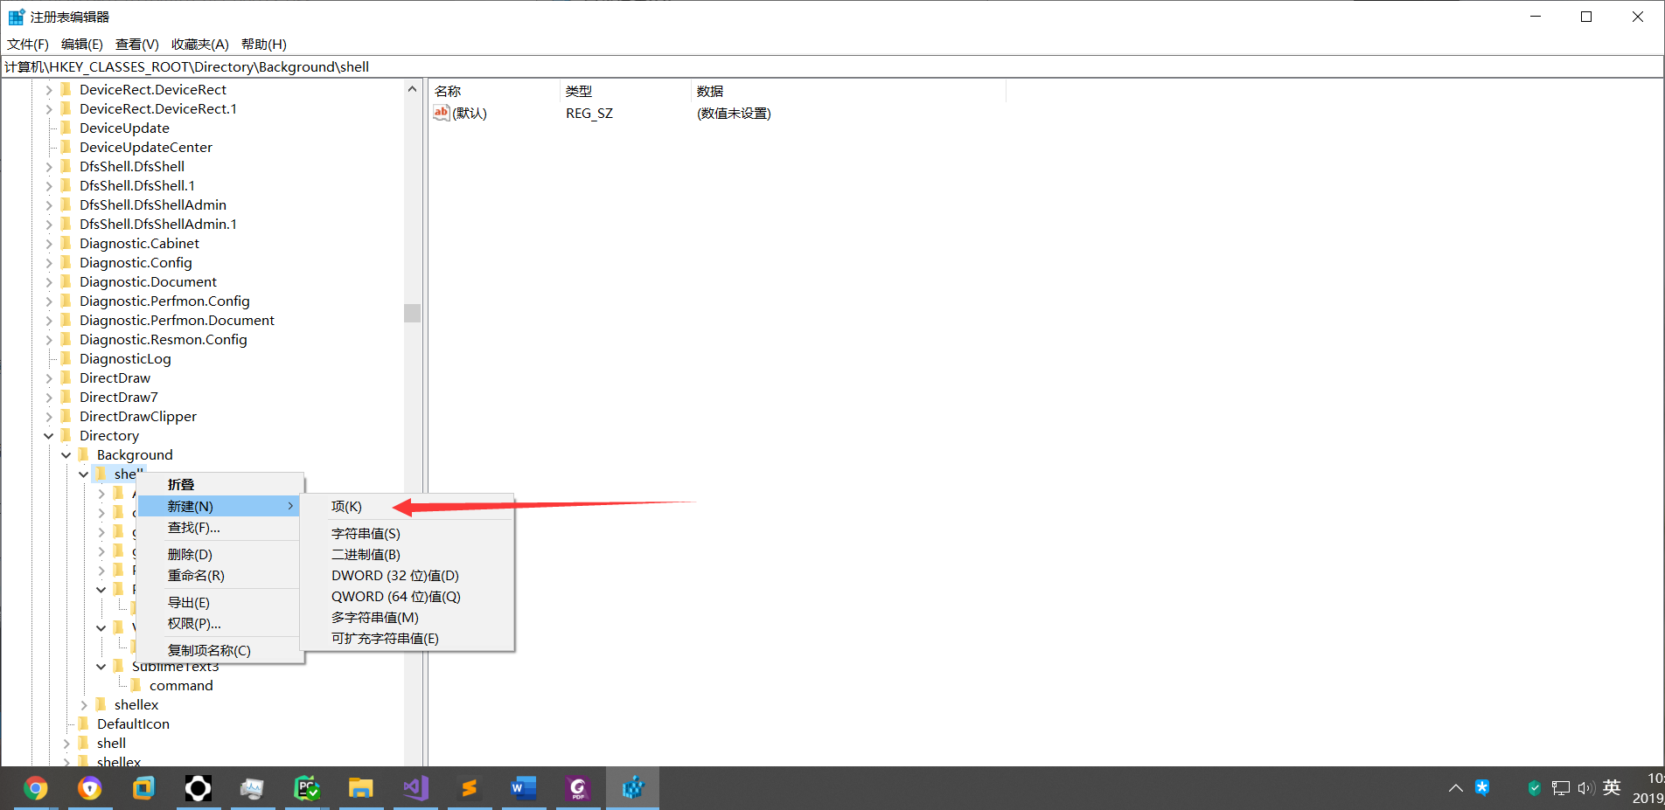Image resolution: width=1665 pixels, height=810 pixels.
Task: Expand the DfsShell.DfsShell node
Action: tap(49, 166)
